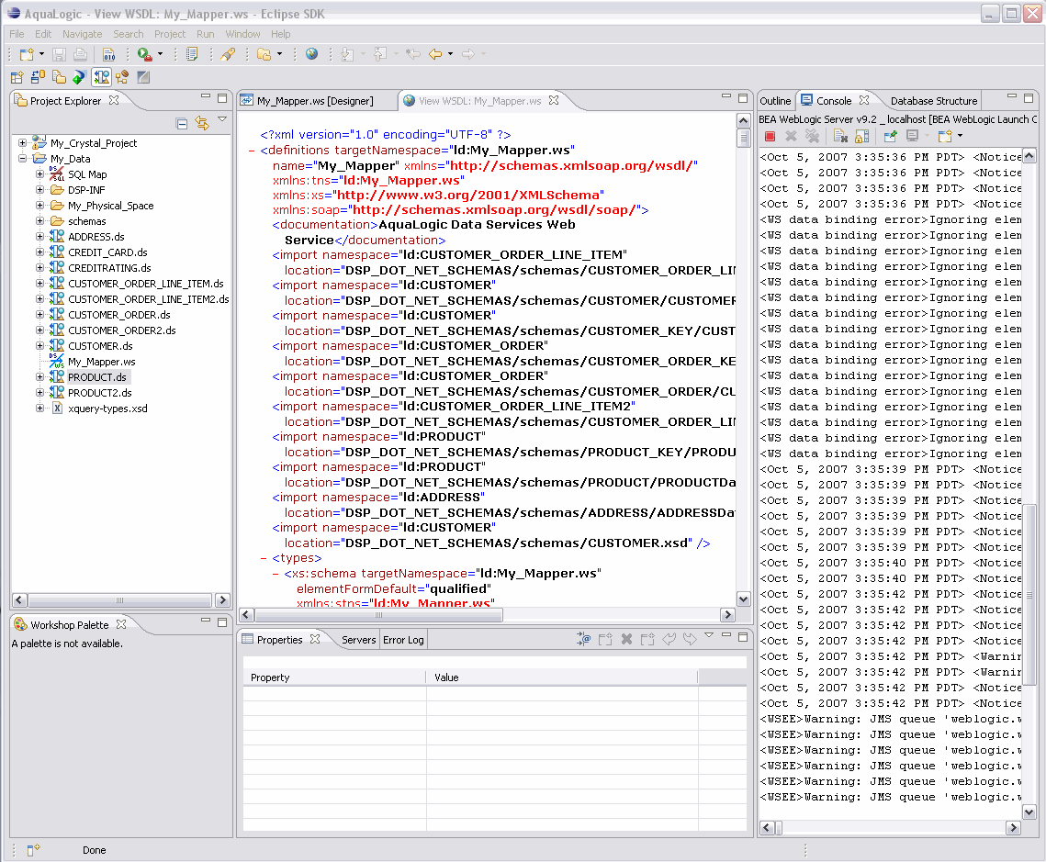Open the Run button dropdown arrow
The width and height of the screenshot is (1046, 862).
pyautogui.click(x=160, y=55)
